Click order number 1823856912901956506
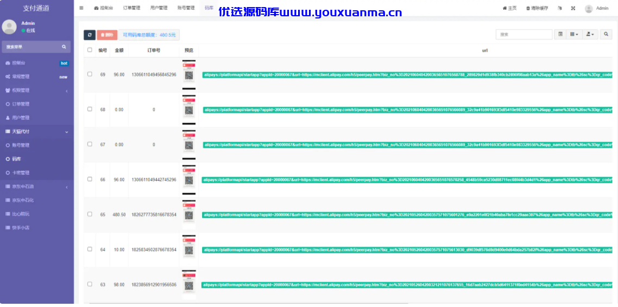Viewport: 618px width, 307px height. [x=154, y=285]
